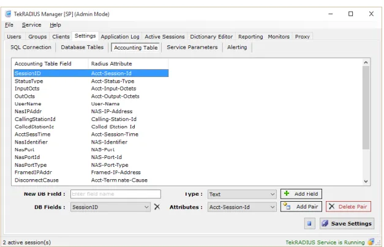Select the UserName row

[91, 104]
